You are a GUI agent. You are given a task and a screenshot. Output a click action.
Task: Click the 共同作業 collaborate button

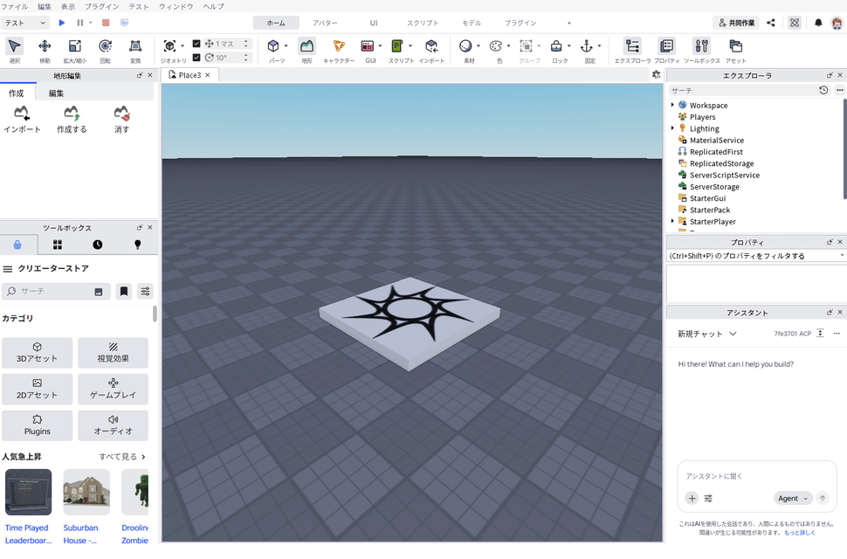(736, 23)
